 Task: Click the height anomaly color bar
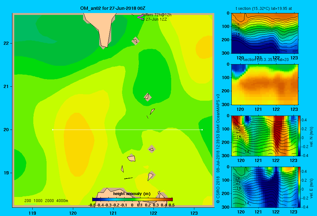pyautogui.click(x=133, y=199)
